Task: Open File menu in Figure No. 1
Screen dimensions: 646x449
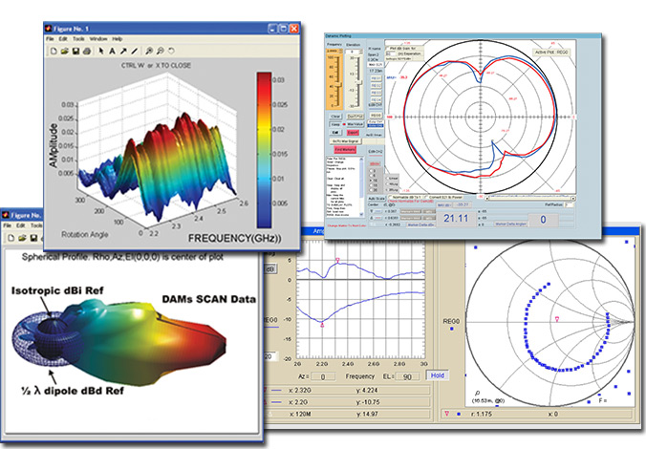Action: pos(50,39)
